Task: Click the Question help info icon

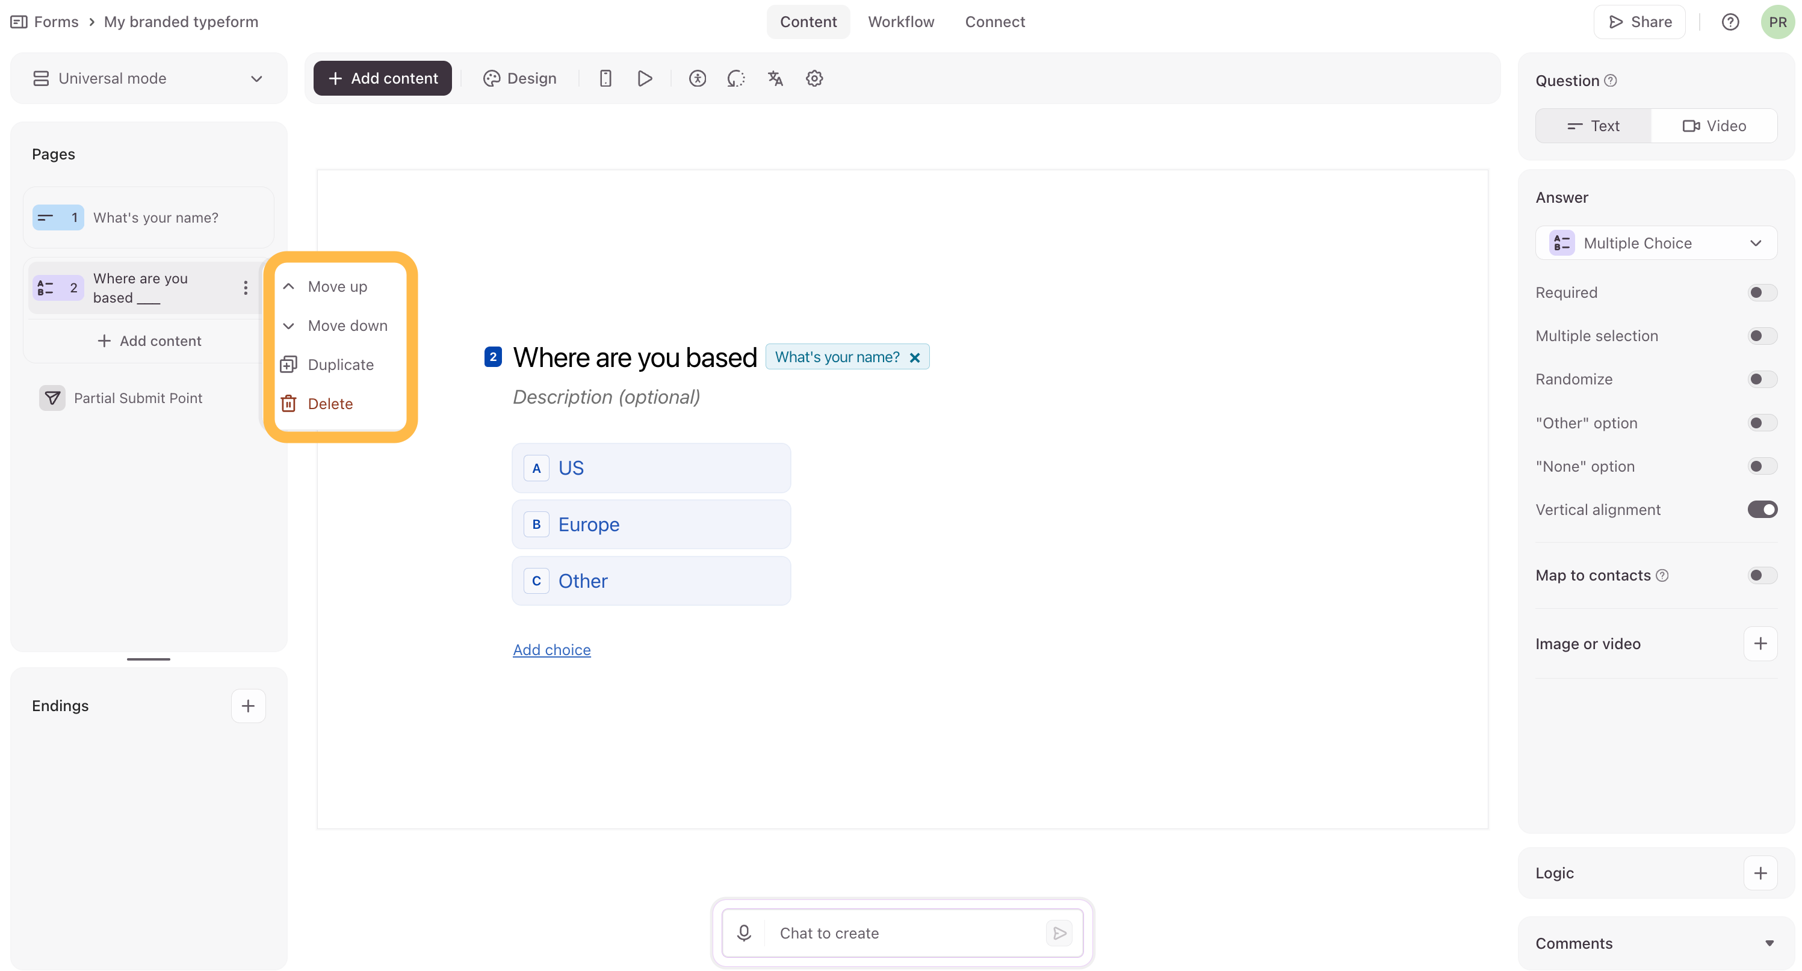Action: tap(1611, 81)
